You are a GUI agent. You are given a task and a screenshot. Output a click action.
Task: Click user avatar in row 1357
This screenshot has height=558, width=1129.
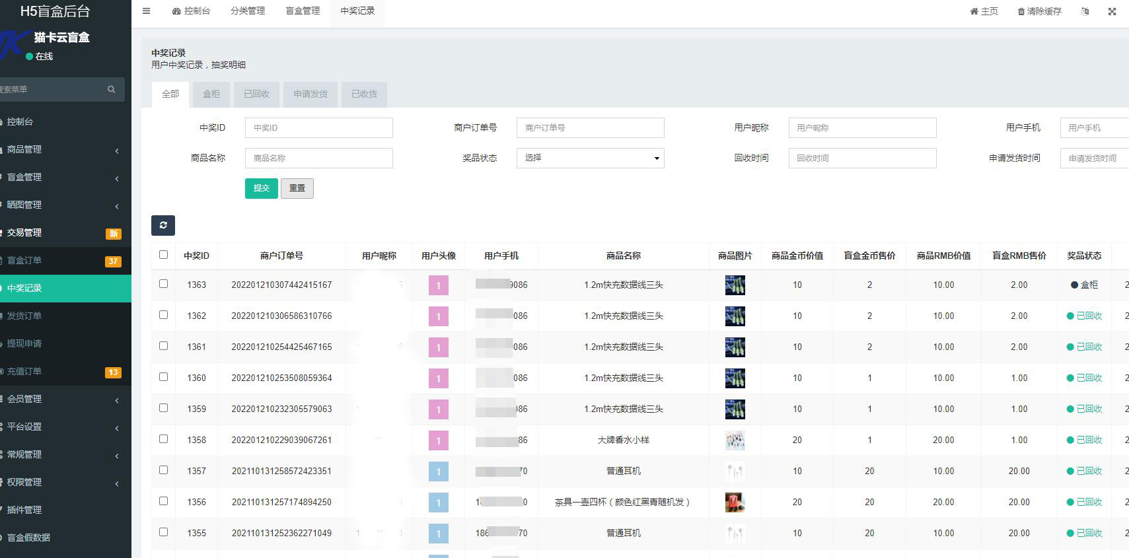(x=439, y=471)
